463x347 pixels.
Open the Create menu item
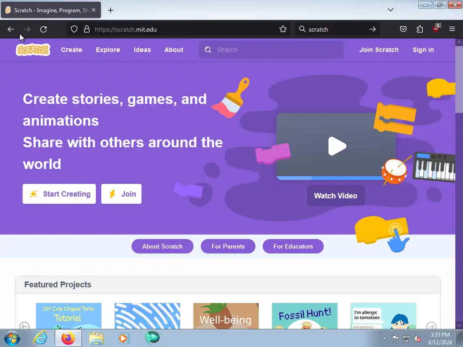(x=71, y=50)
